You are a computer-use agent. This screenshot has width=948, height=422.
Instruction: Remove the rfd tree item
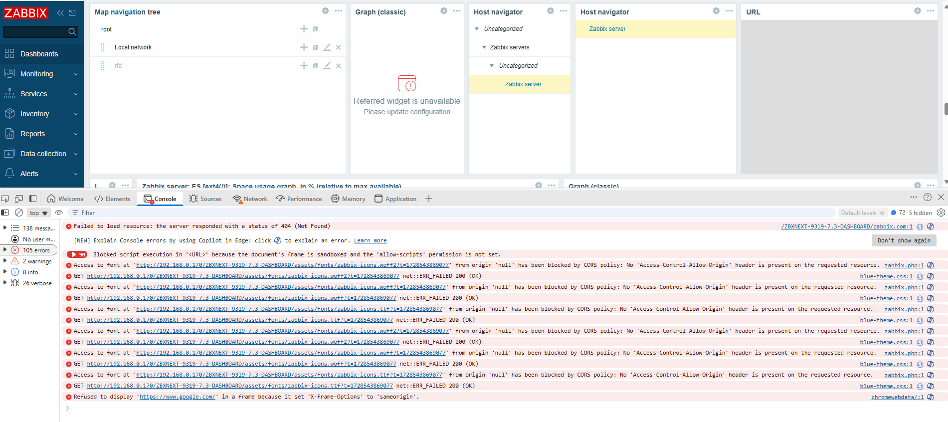coord(339,66)
